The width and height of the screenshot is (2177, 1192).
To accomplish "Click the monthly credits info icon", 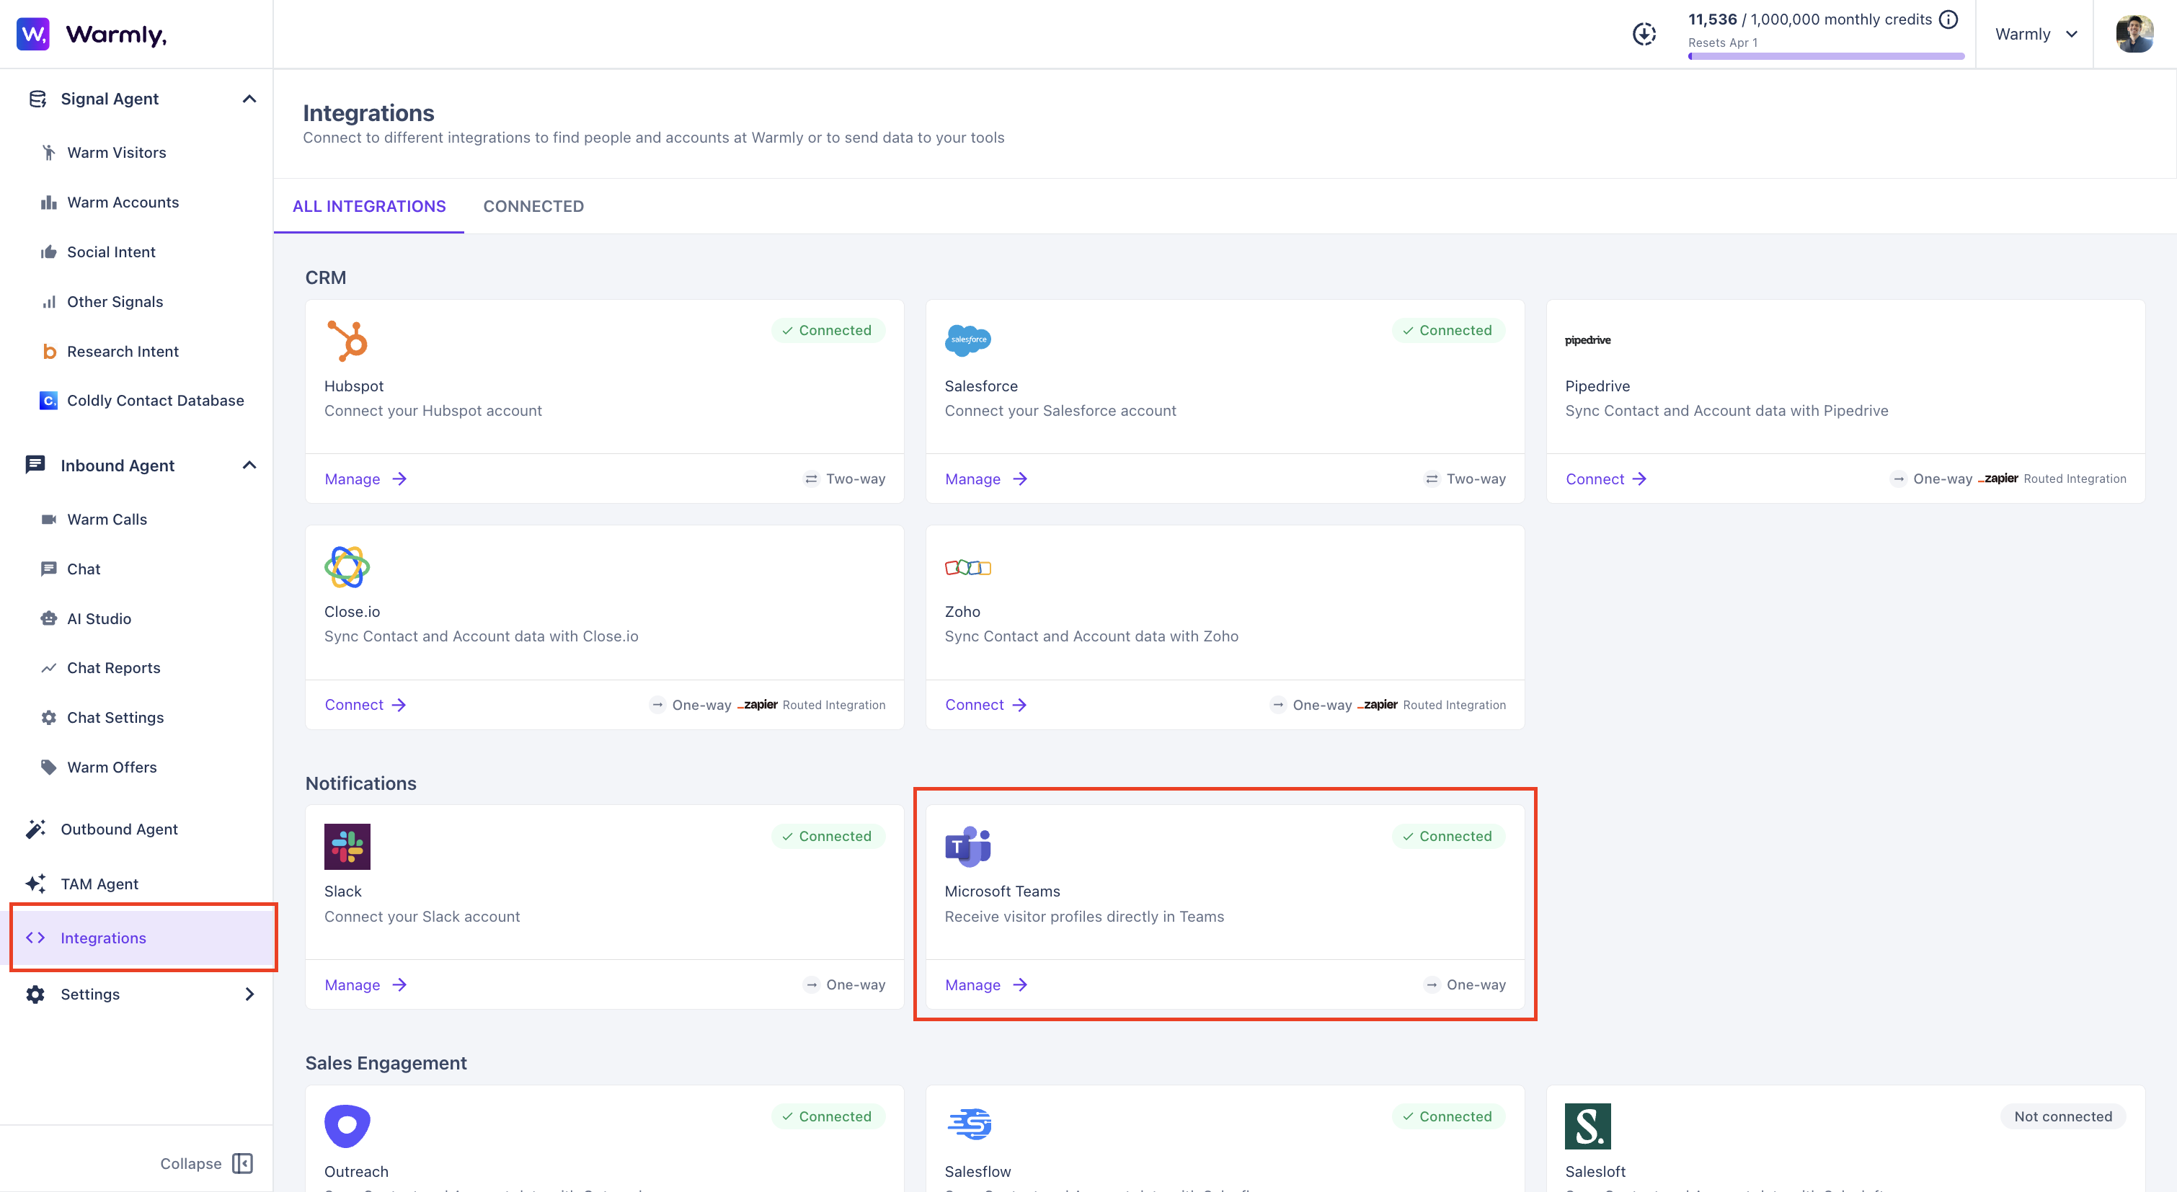I will click(1948, 19).
